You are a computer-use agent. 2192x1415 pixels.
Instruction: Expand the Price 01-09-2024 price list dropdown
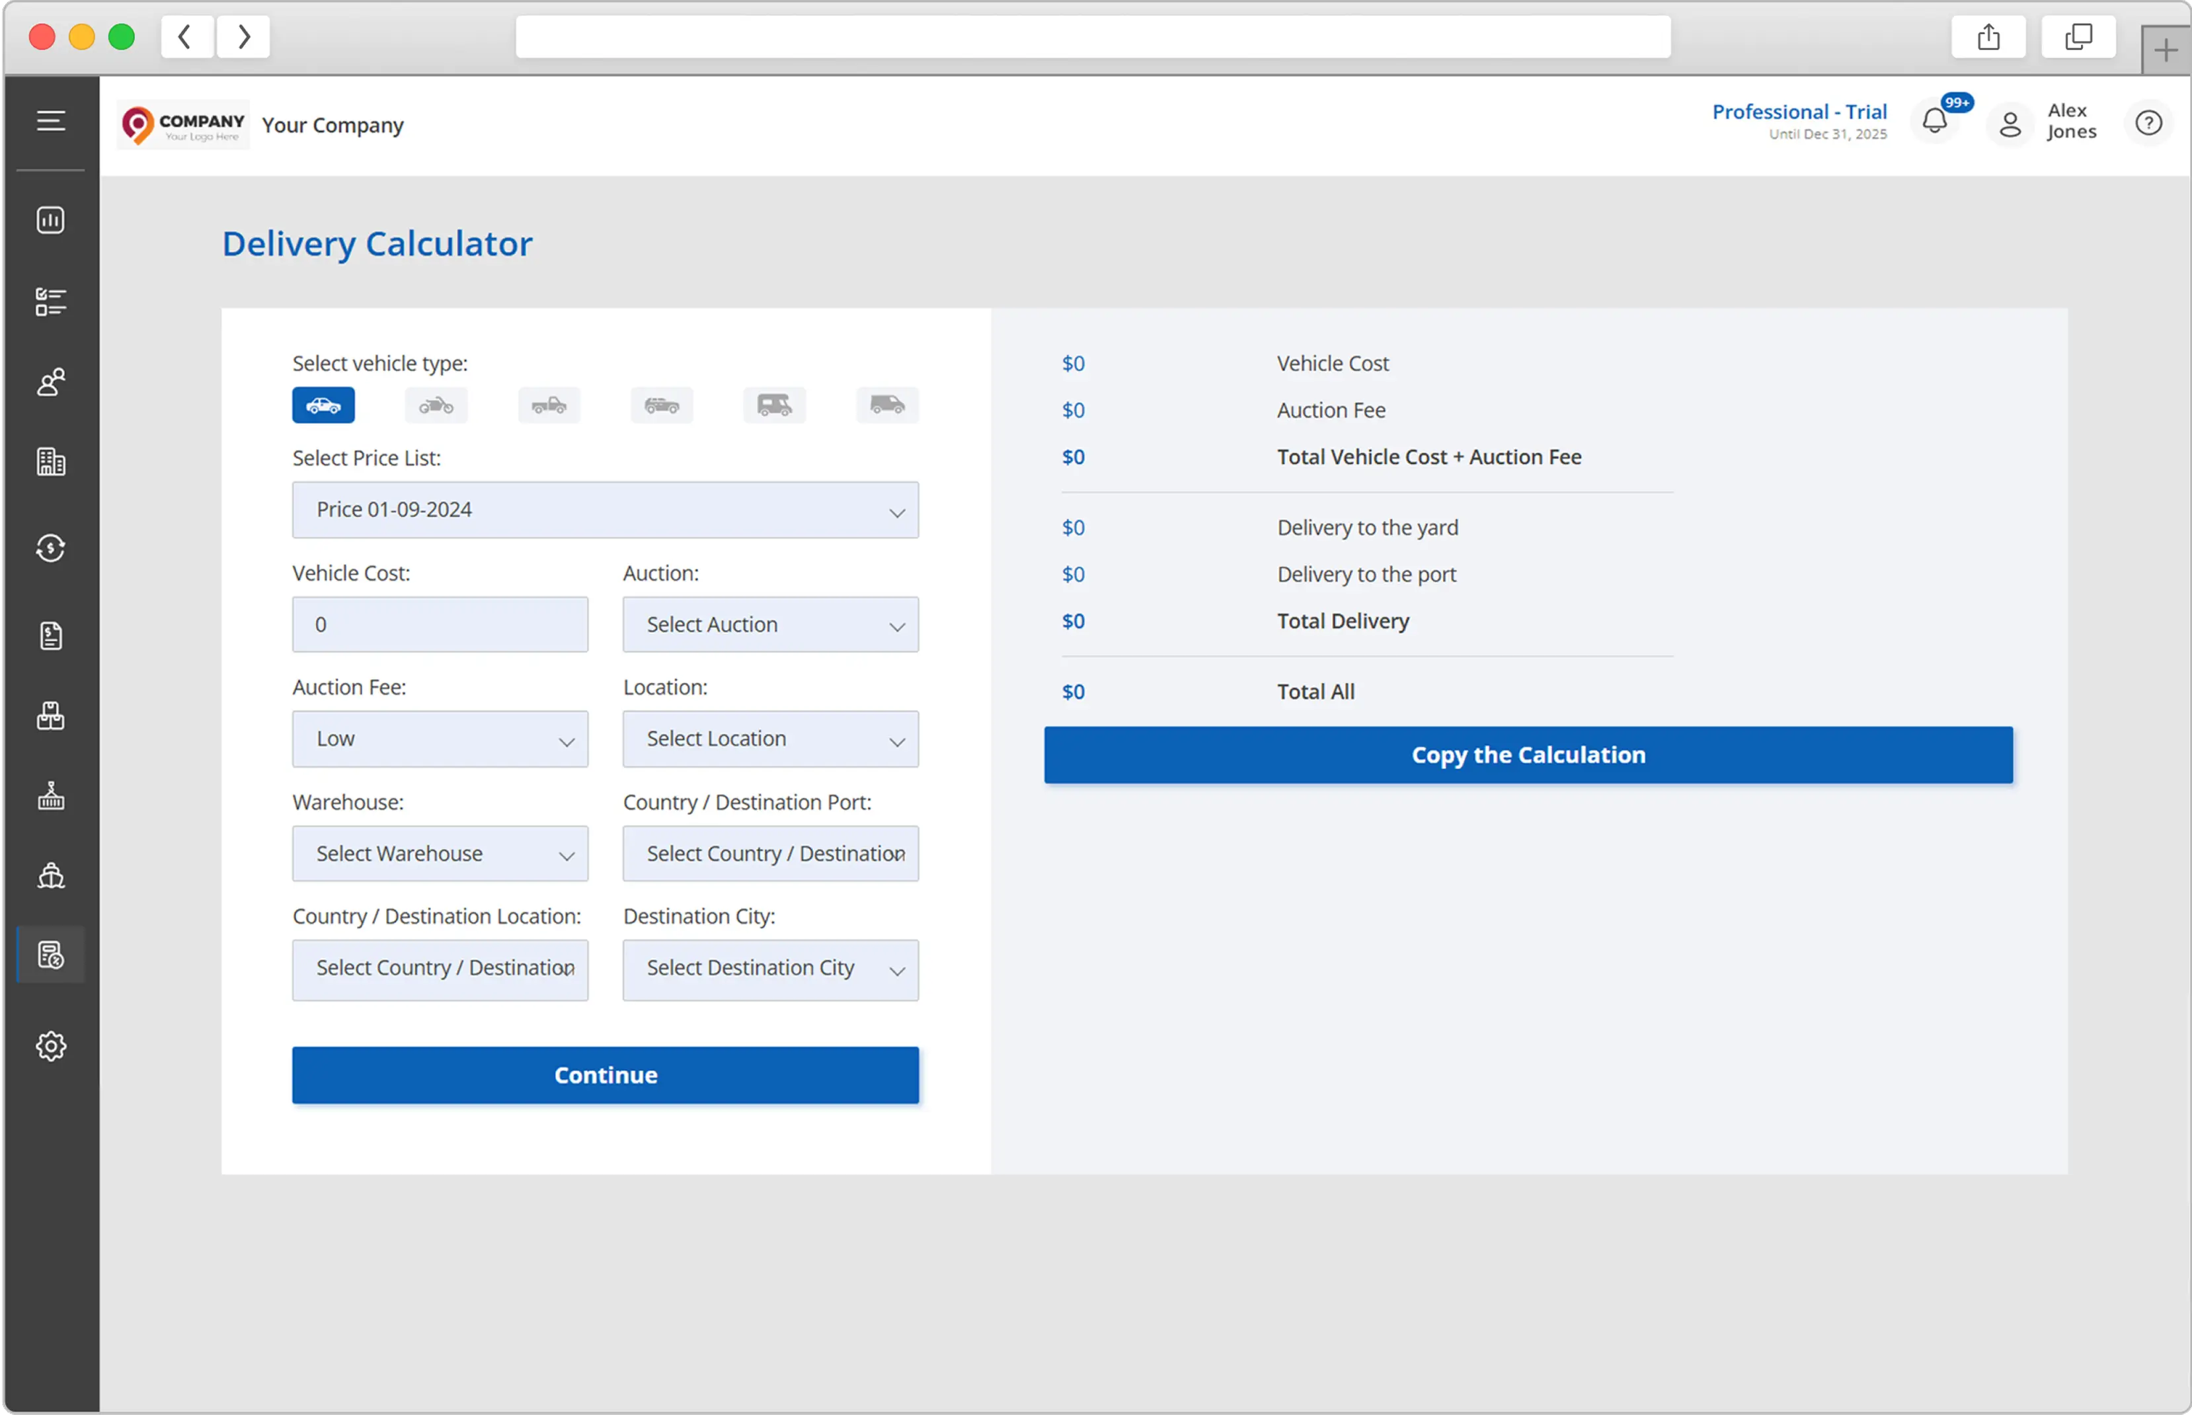point(605,510)
